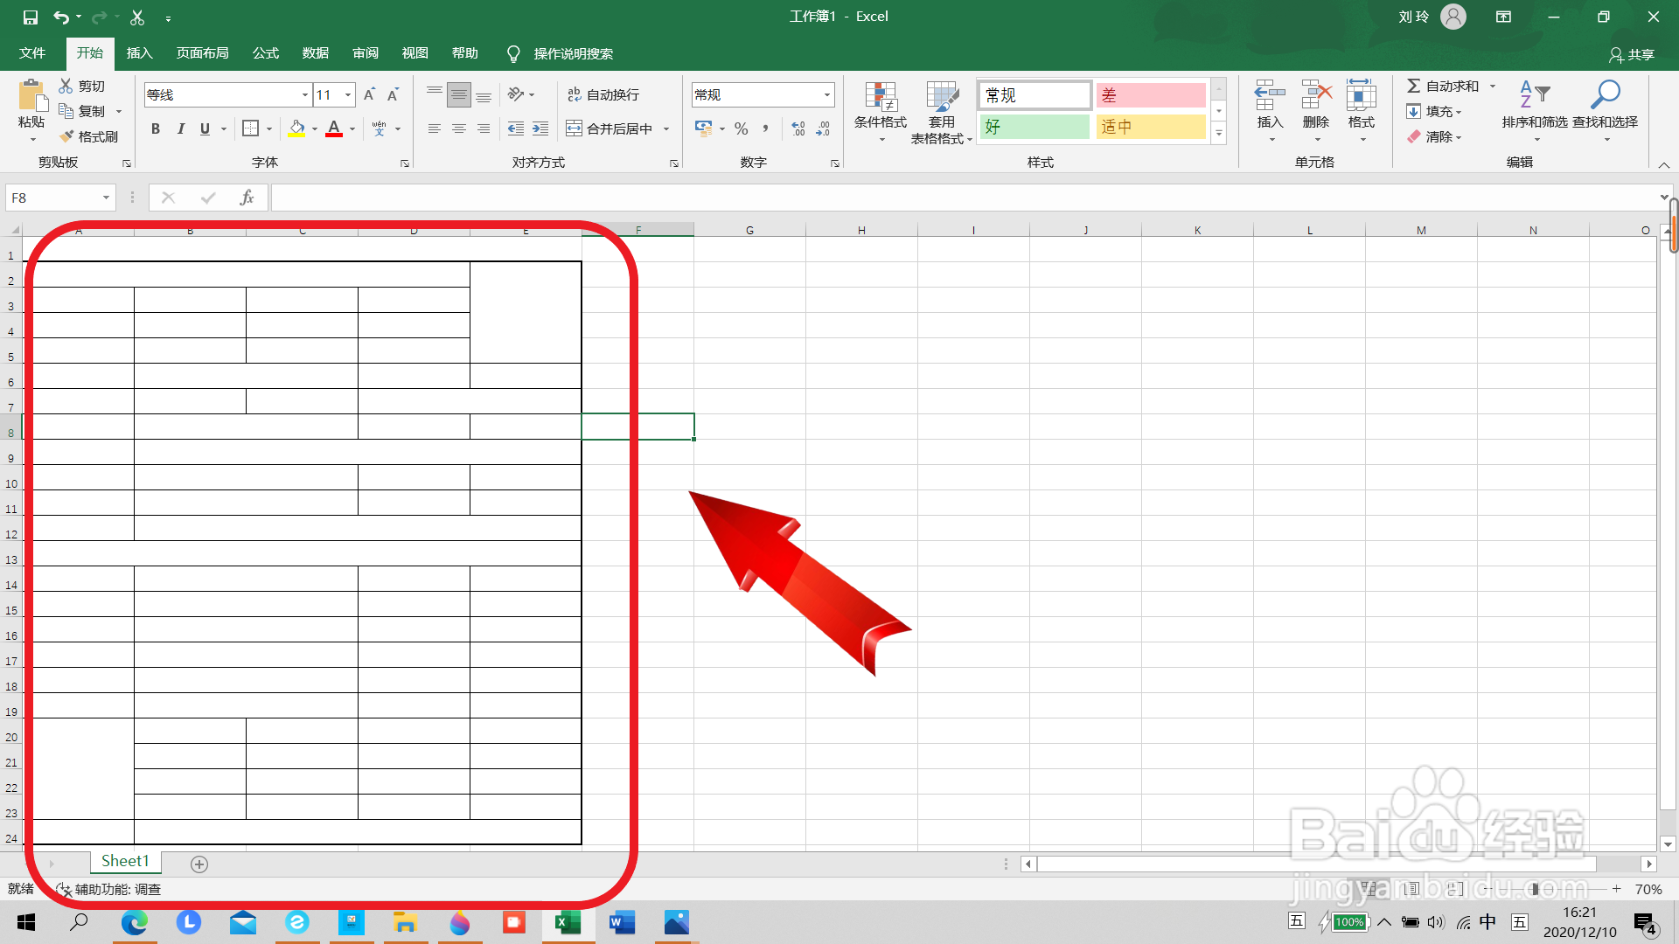Click the Increase Decimal icon

pyautogui.click(x=798, y=128)
